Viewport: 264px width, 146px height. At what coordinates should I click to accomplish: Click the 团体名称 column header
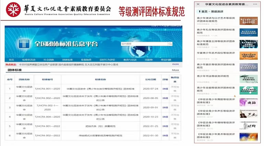coord(24,80)
